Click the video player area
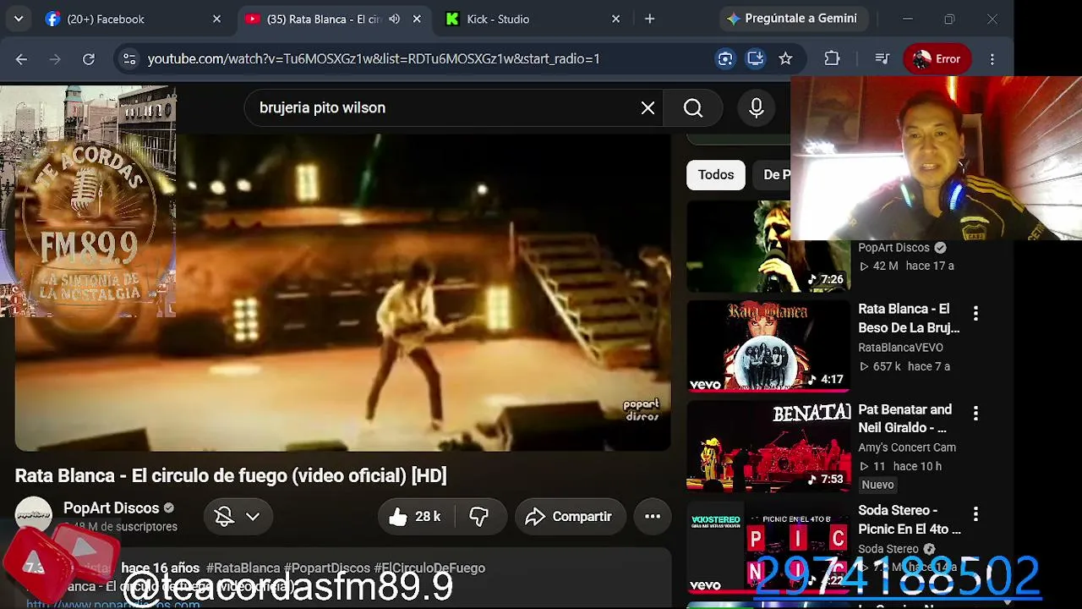 tap(342, 293)
